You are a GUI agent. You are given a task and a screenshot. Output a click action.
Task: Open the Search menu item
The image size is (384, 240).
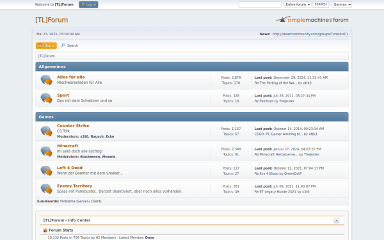tap(70, 45)
